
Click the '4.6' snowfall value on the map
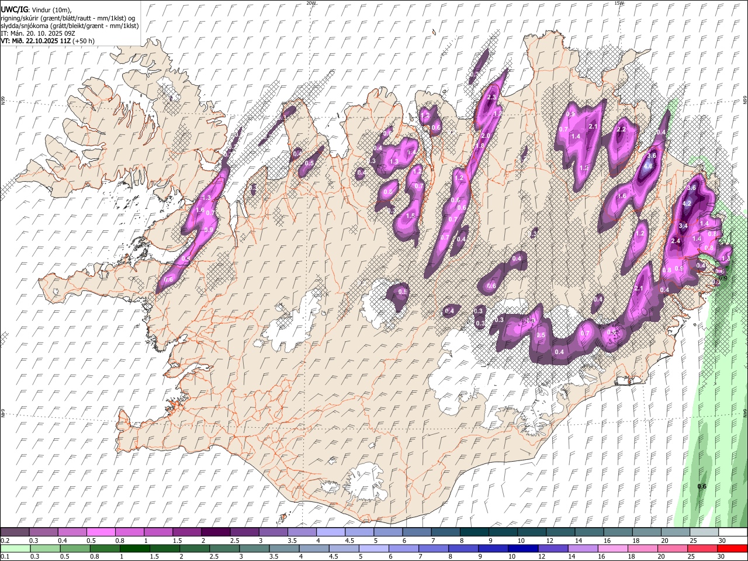coord(647,166)
